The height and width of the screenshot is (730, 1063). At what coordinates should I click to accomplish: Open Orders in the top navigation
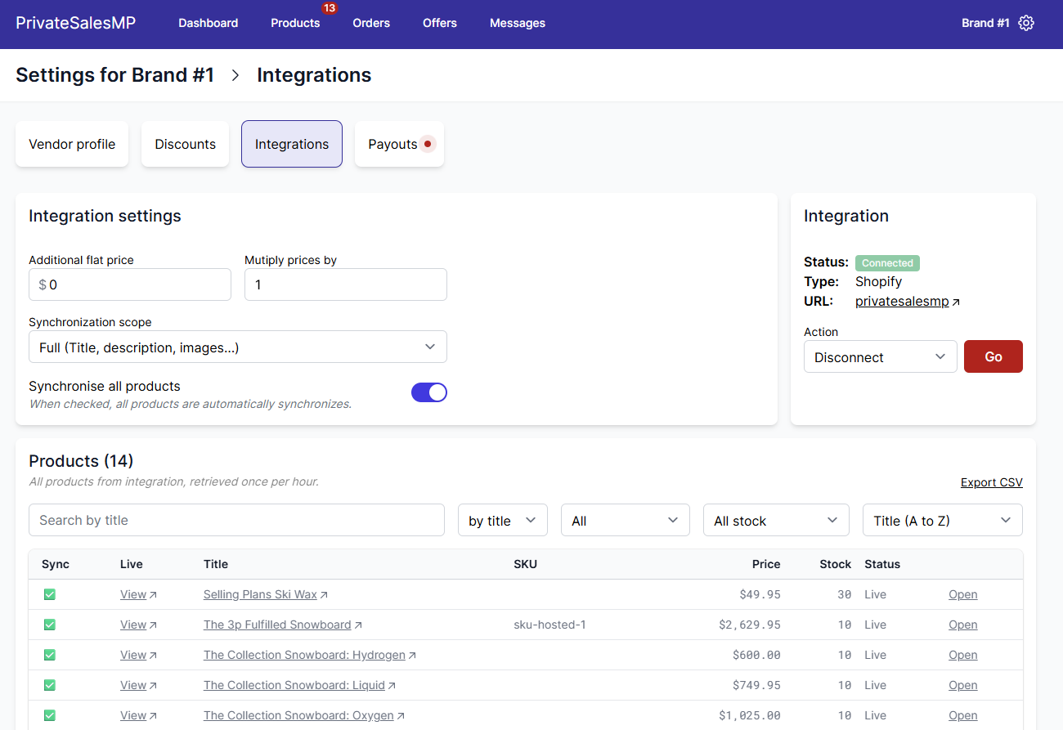(371, 23)
